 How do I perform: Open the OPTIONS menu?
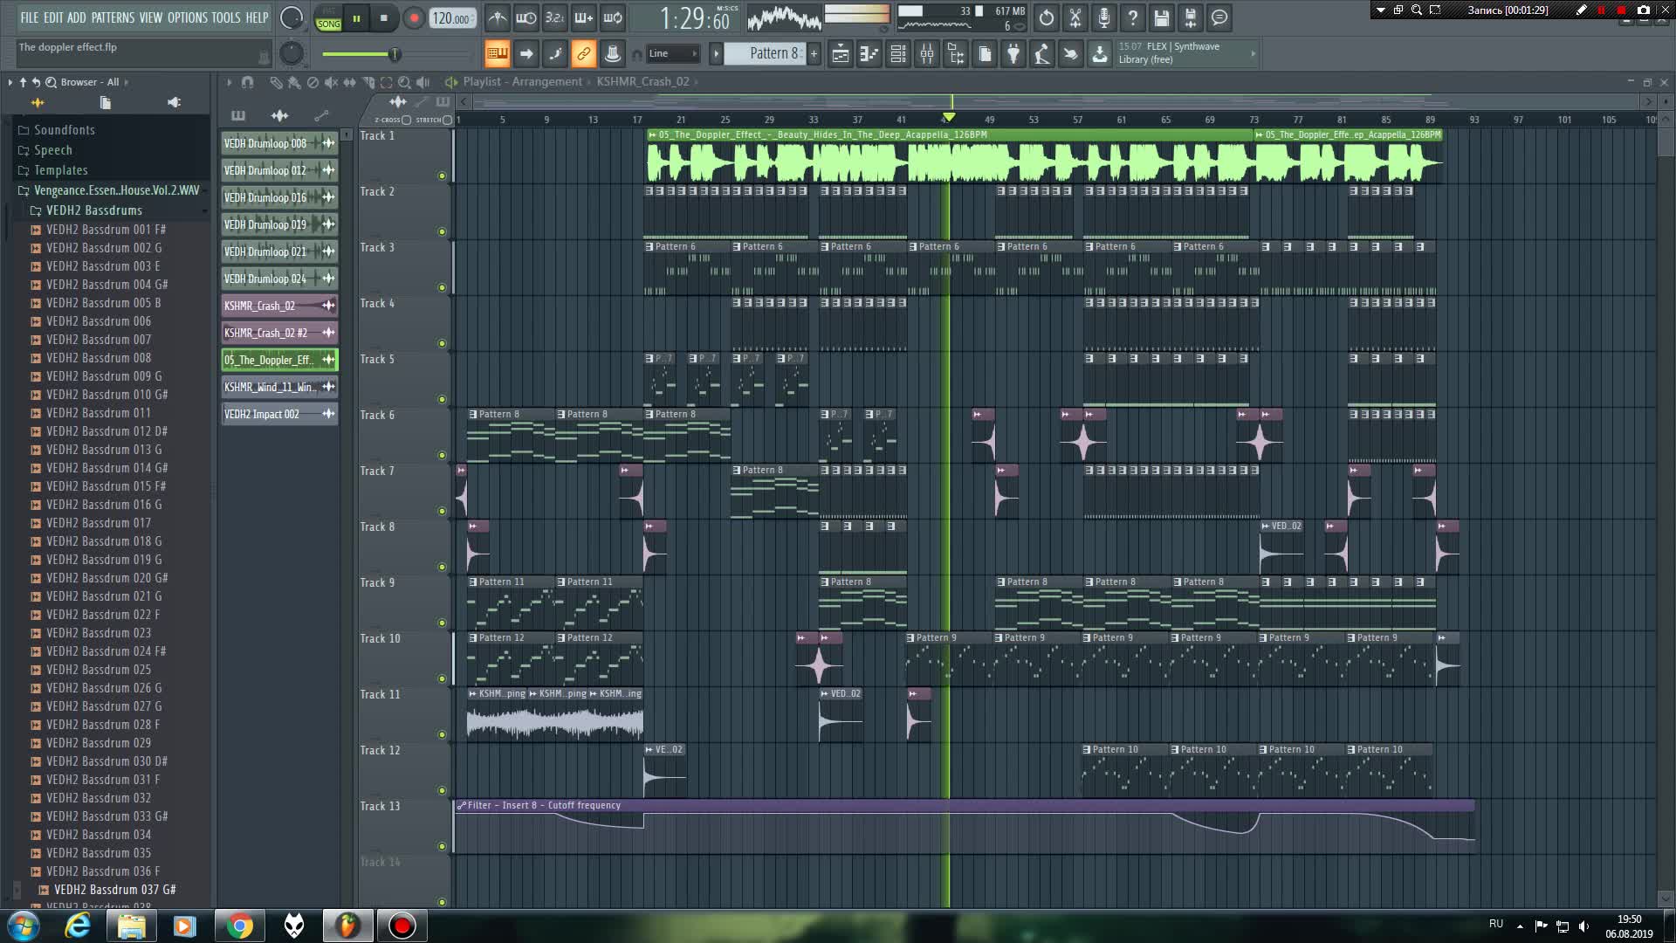[187, 17]
